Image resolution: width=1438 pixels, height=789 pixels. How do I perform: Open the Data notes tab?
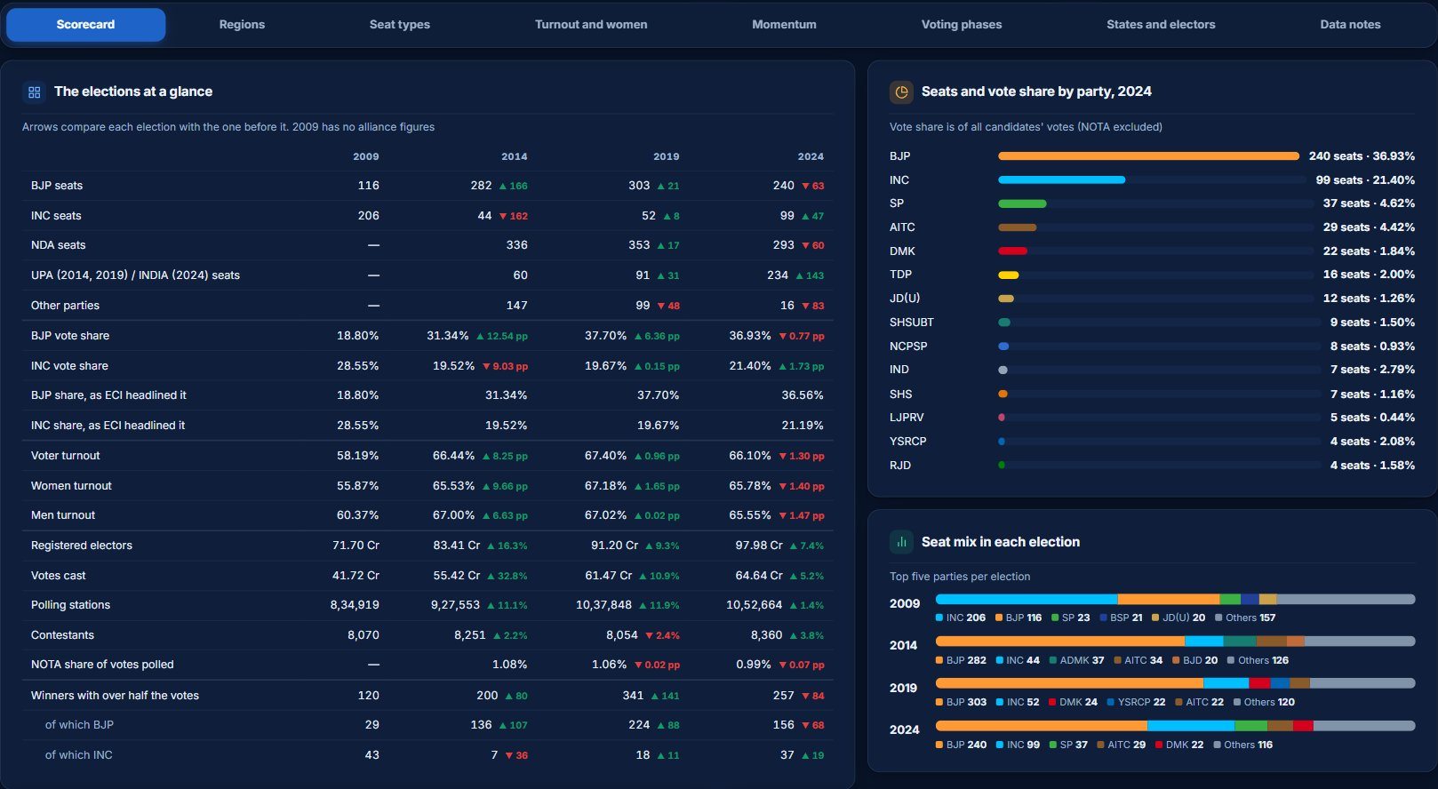[1350, 25]
